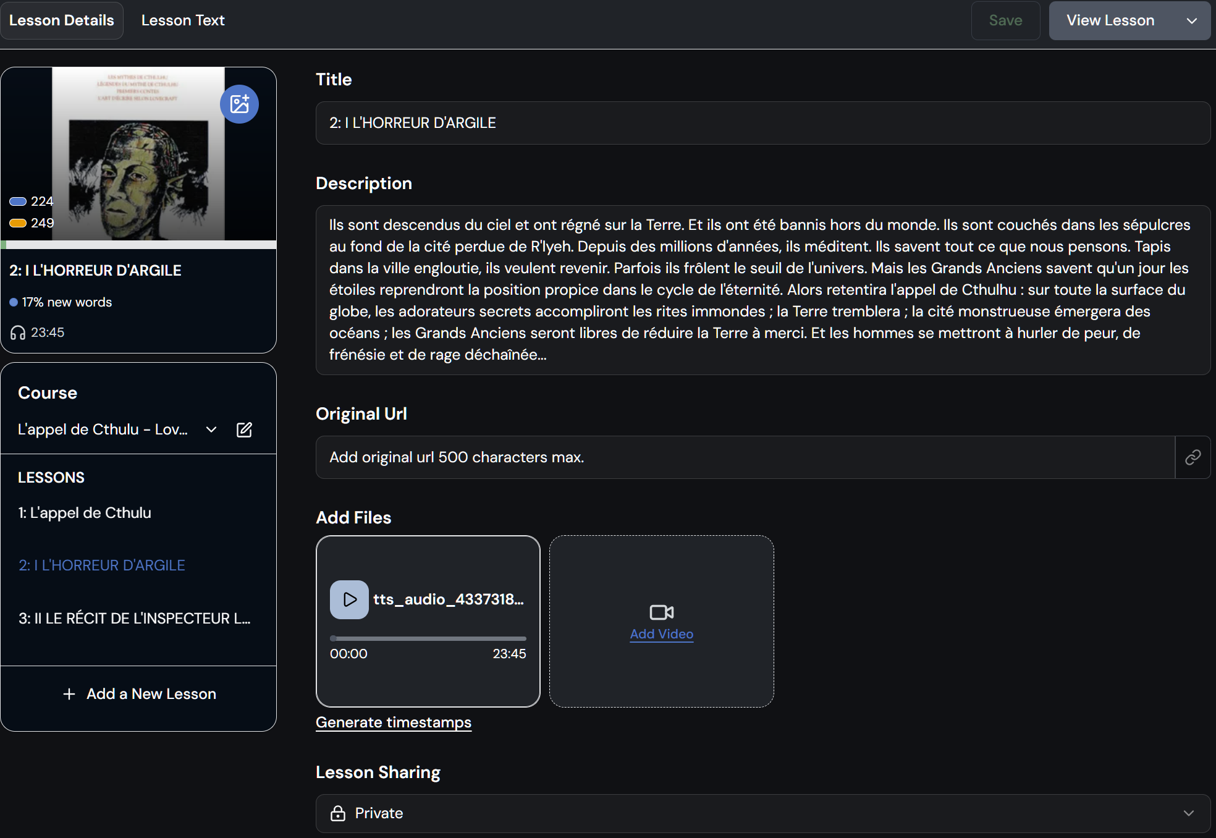Click the plus icon for new lesson
The image size is (1216, 838).
(69, 694)
